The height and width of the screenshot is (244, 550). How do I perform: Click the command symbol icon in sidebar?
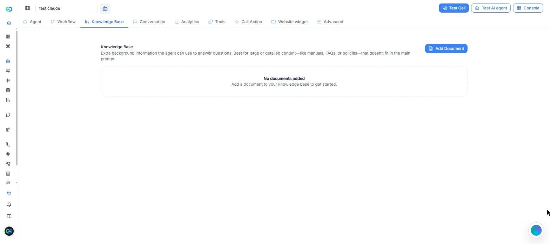[x=8, y=46]
